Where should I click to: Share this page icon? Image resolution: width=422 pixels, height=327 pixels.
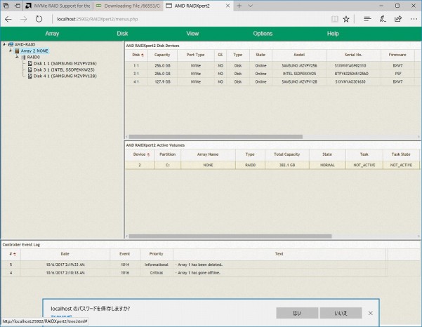click(398, 19)
